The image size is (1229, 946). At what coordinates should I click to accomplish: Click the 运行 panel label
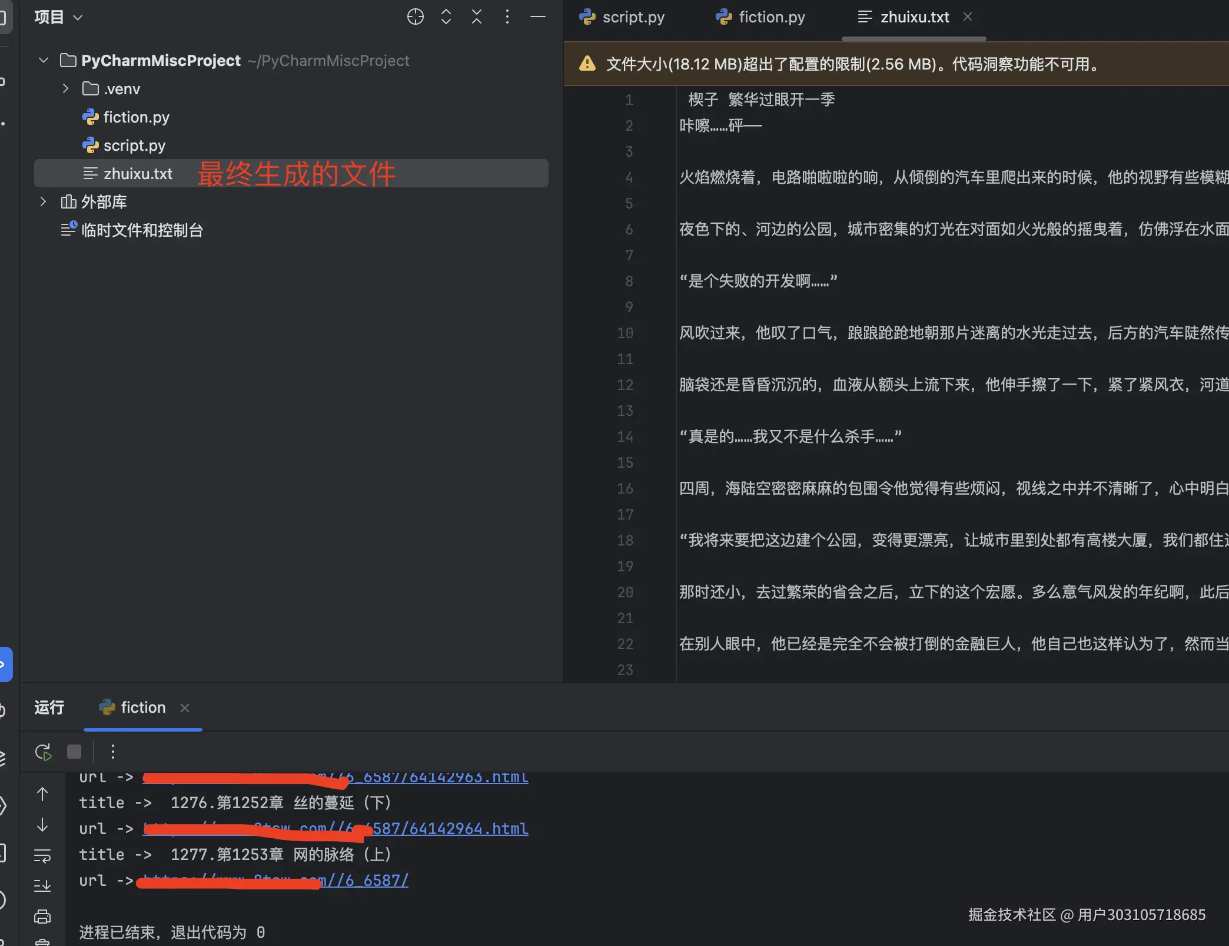pos(49,707)
